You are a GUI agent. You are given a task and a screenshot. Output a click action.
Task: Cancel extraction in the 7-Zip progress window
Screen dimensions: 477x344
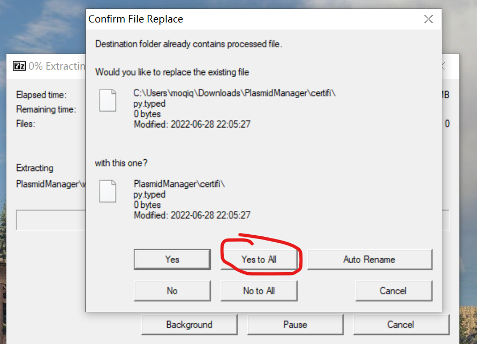coord(401,325)
